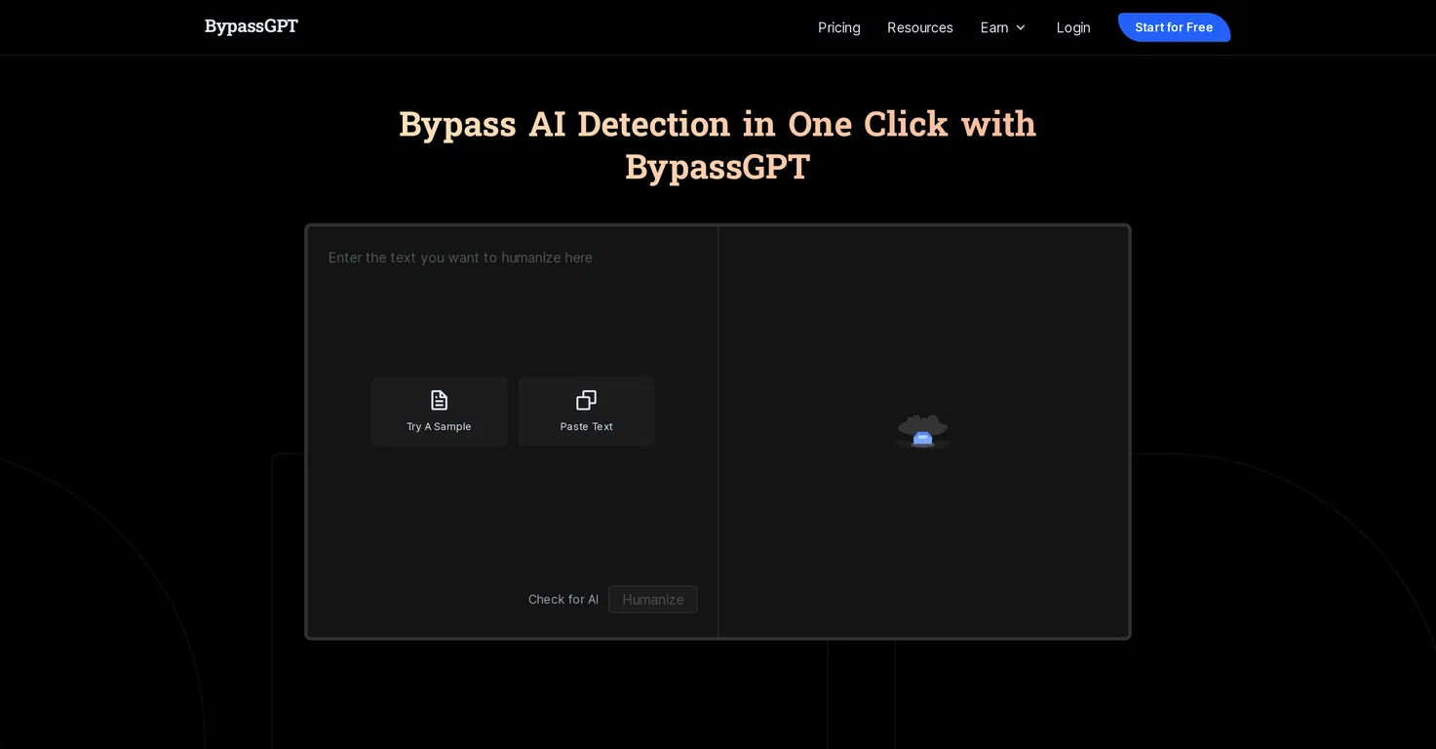
Task: Click the Try A Sample document icon
Action: pyautogui.click(x=439, y=400)
